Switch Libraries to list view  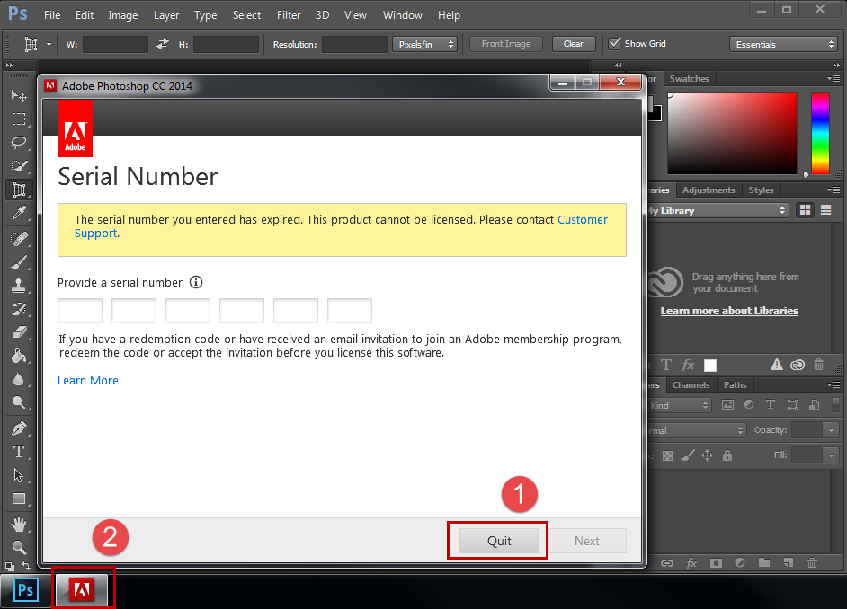(826, 210)
